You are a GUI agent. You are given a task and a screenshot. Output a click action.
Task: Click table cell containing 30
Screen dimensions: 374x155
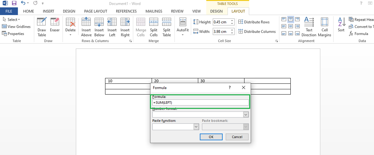click(221, 81)
